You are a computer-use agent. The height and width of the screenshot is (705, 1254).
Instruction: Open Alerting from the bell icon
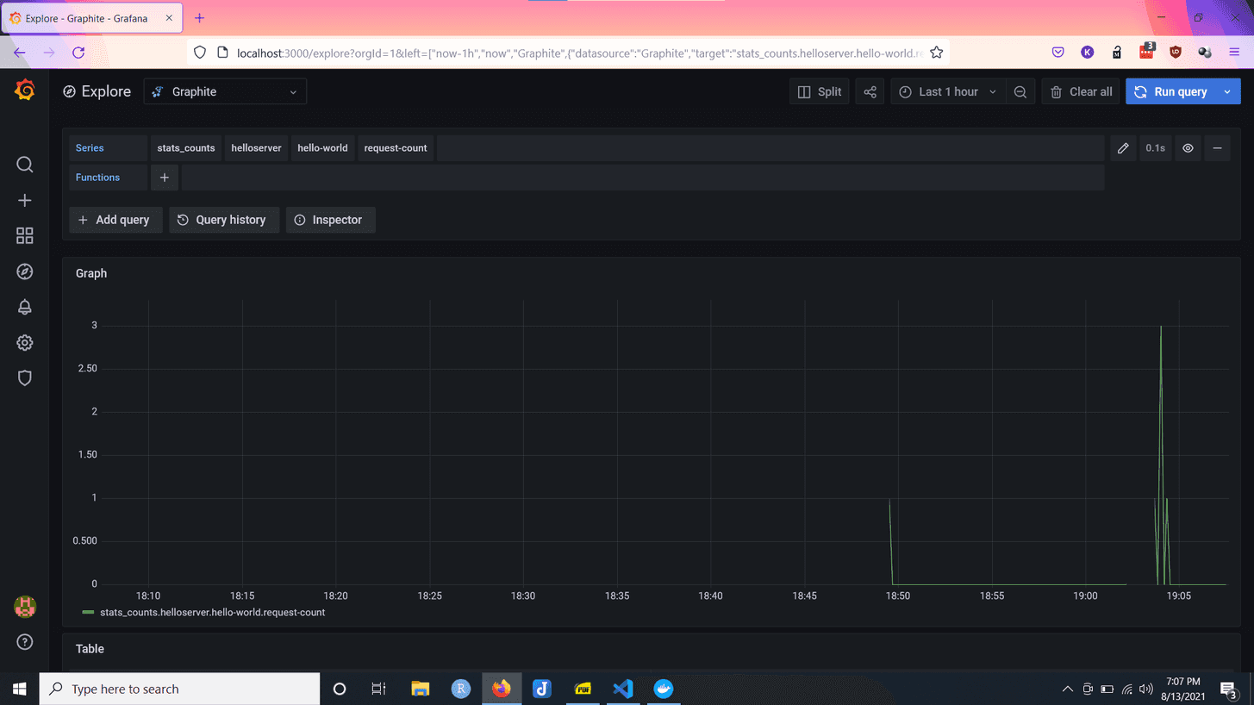24,306
